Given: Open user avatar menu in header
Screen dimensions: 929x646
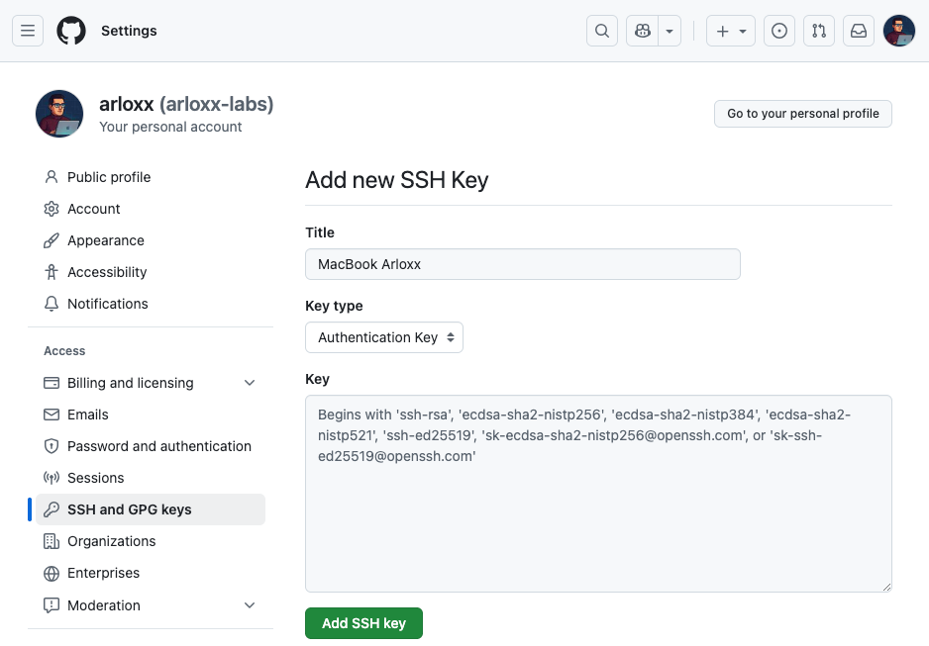Looking at the screenshot, I should [899, 31].
